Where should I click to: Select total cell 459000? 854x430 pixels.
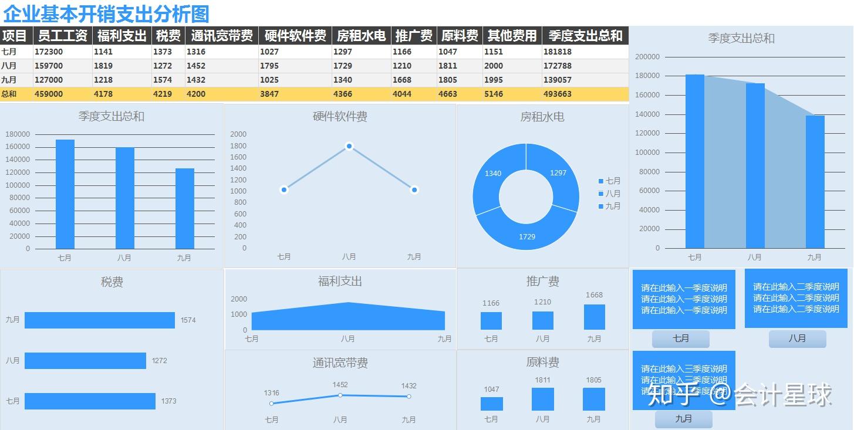[x=63, y=94]
